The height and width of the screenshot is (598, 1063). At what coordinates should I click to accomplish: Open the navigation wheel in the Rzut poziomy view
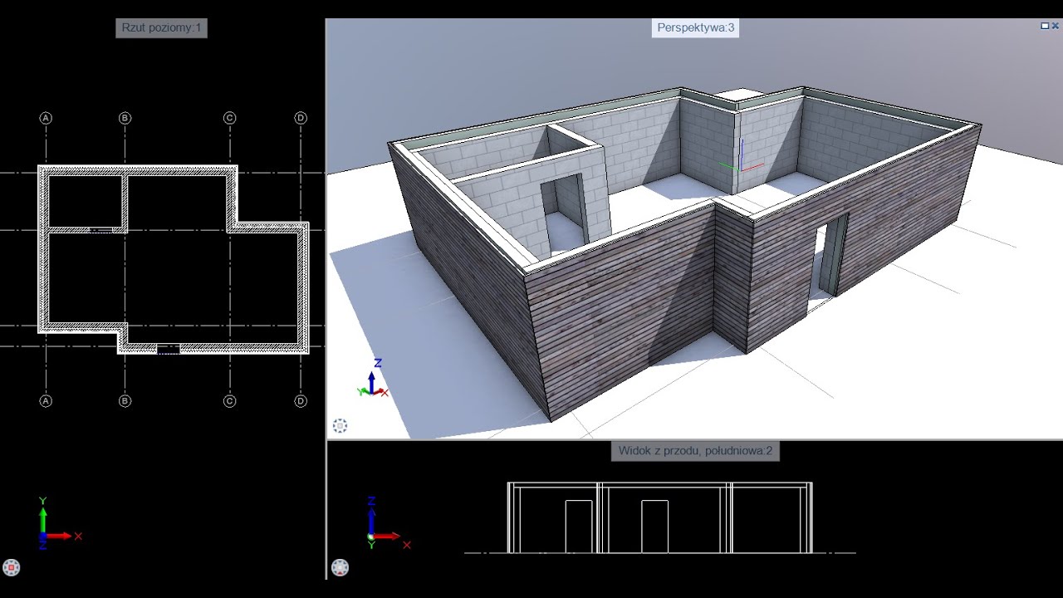pos(12,568)
